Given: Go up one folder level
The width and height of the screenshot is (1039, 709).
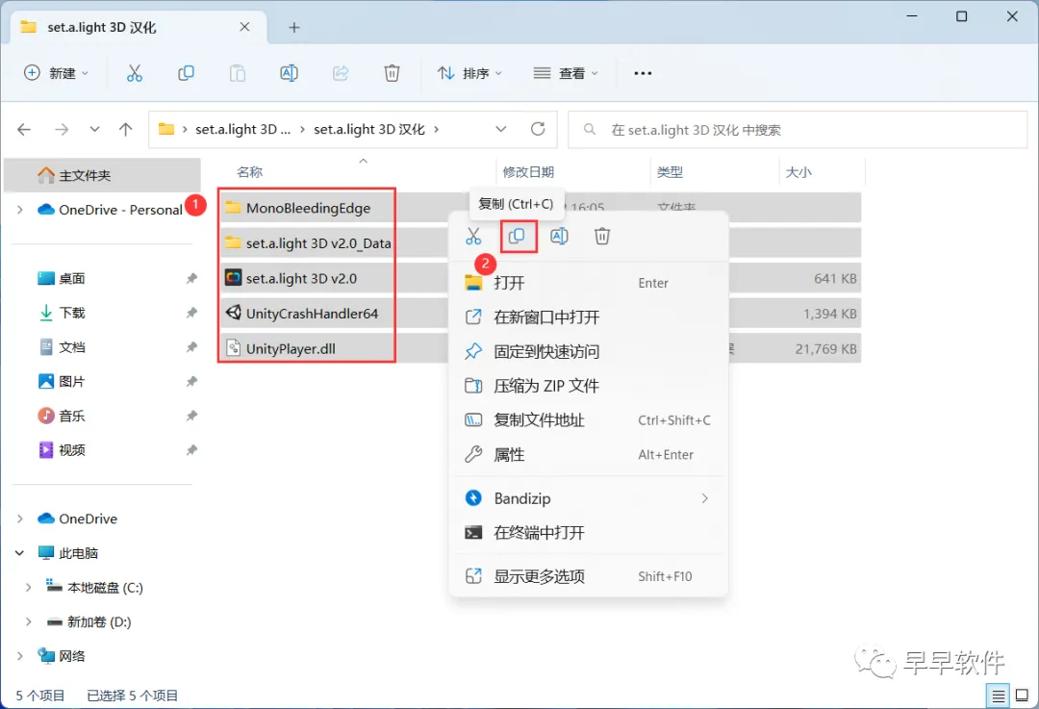Looking at the screenshot, I should click(125, 129).
